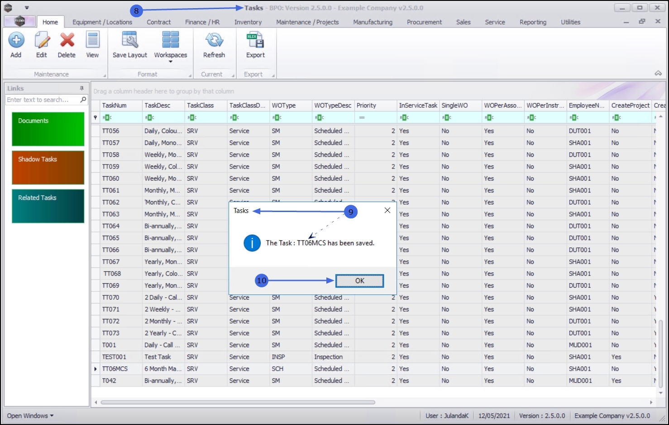Pin the Links panel

tap(82, 88)
